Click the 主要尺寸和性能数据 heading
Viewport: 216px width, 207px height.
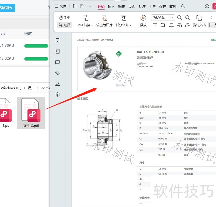(x=151, y=106)
